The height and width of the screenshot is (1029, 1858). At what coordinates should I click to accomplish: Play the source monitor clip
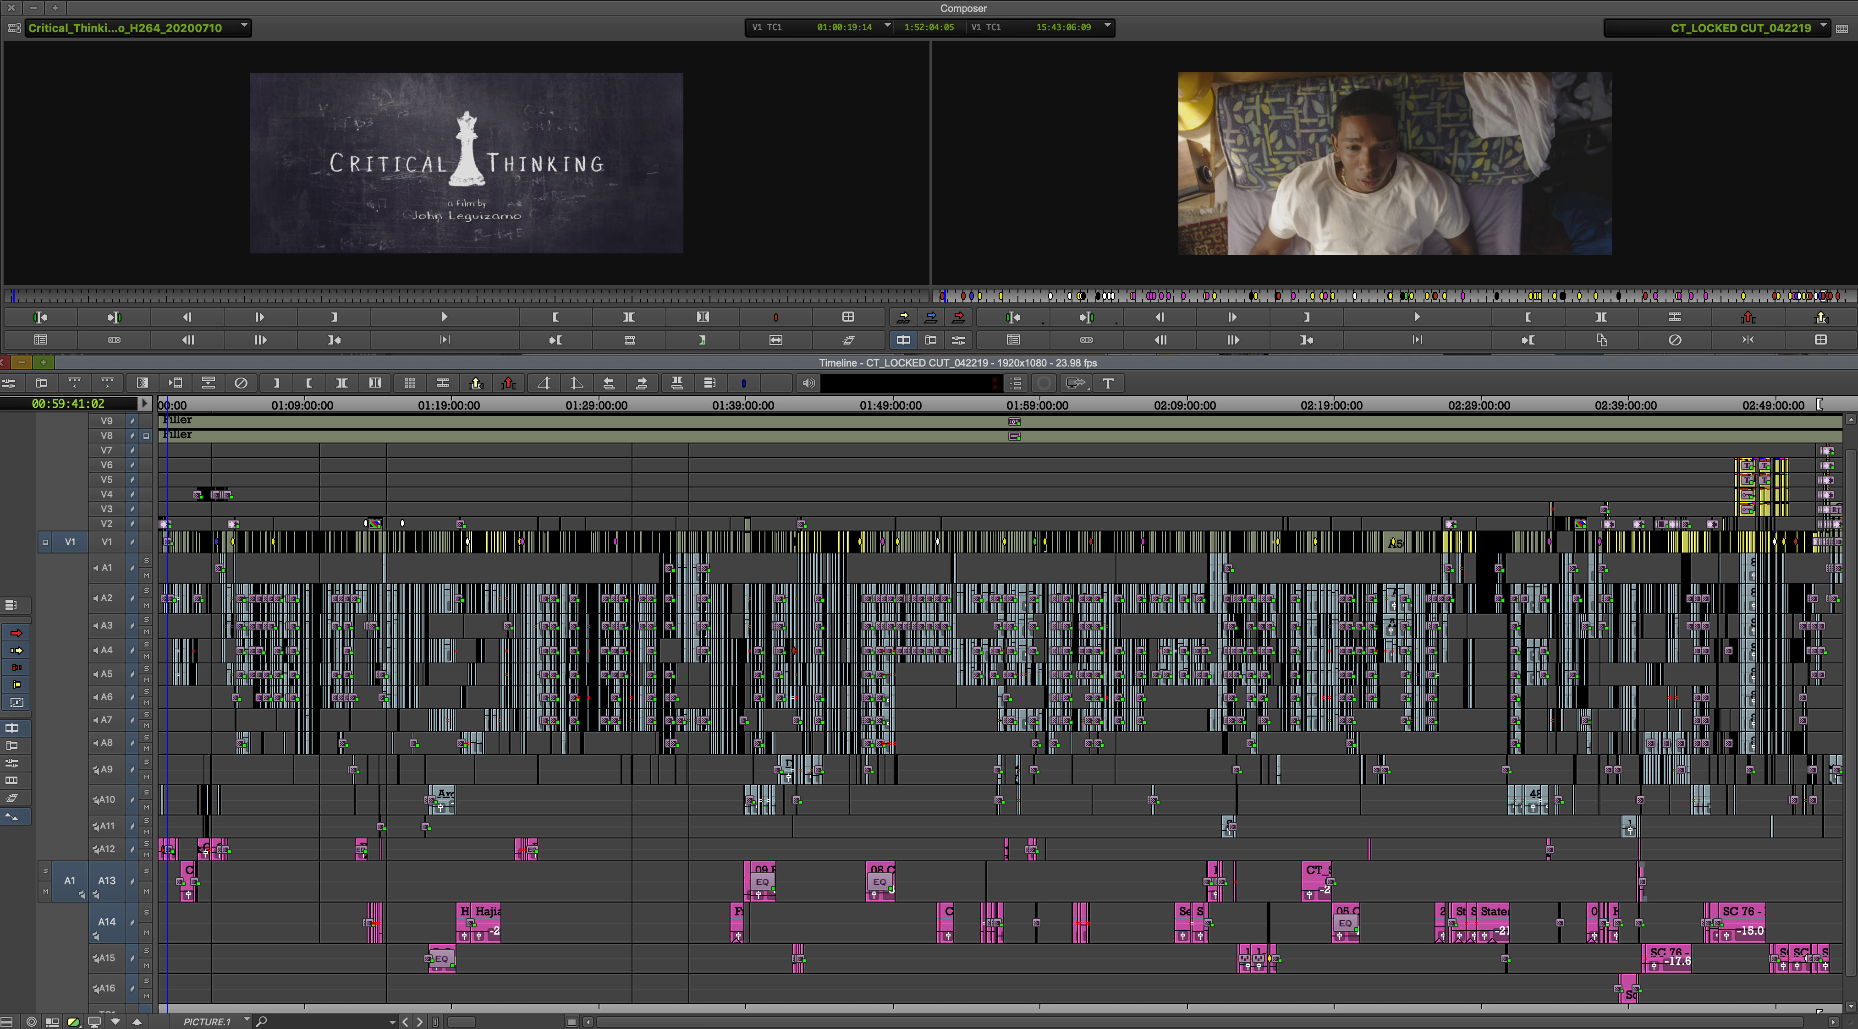tap(444, 317)
